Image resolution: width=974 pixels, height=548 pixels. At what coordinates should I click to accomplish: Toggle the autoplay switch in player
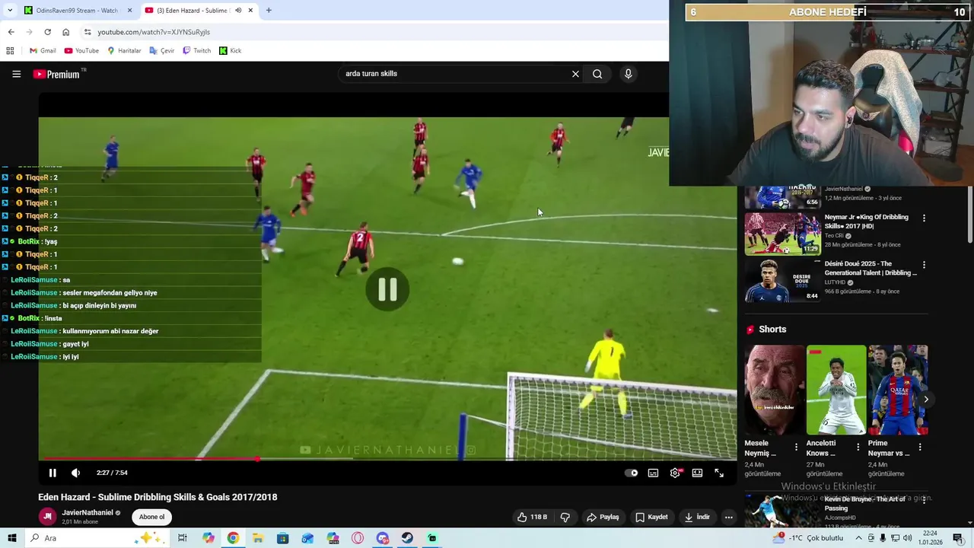(x=632, y=473)
